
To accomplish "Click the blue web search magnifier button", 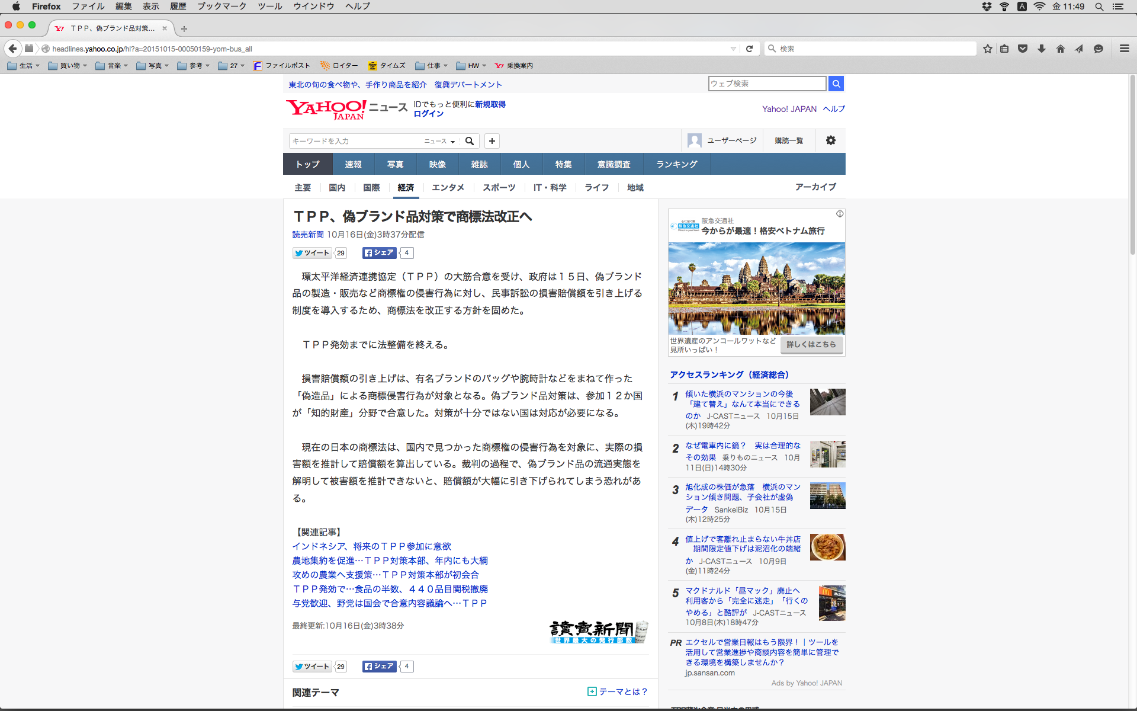I will 836,84.
